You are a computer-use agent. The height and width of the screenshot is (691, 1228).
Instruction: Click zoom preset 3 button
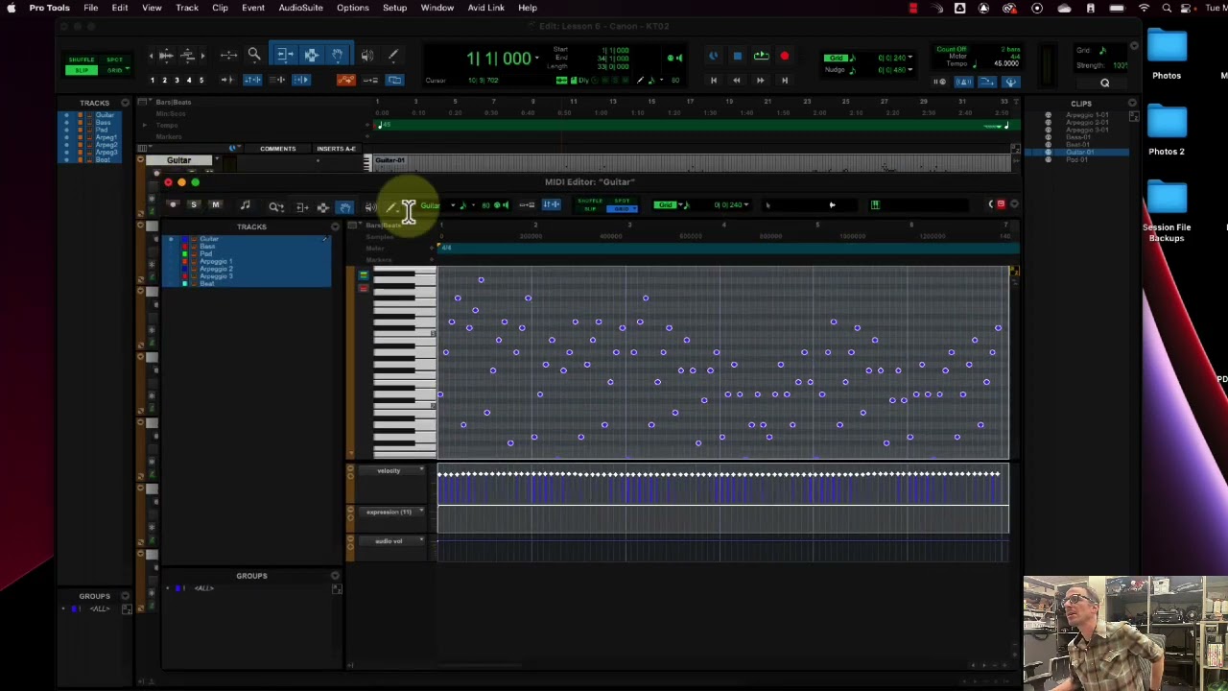point(177,80)
